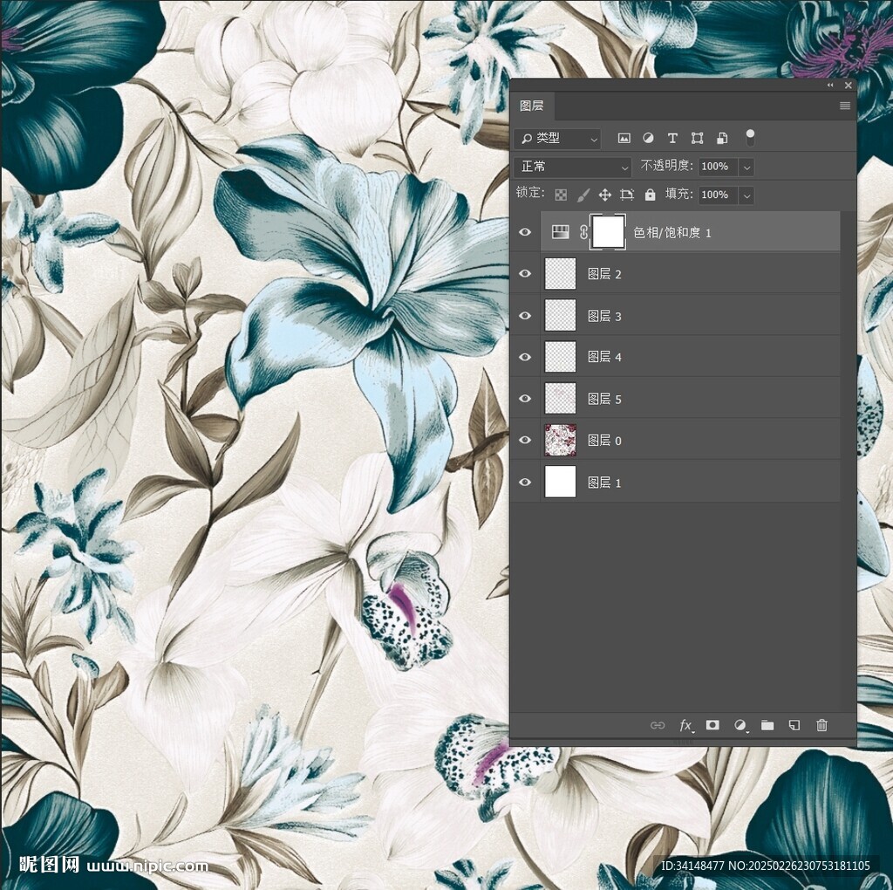Collapse panel with double-arrow icon
The width and height of the screenshot is (893, 890).
(x=830, y=86)
